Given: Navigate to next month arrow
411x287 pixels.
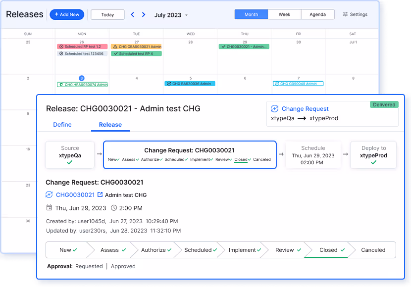Looking at the screenshot, I should coord(144,15).
